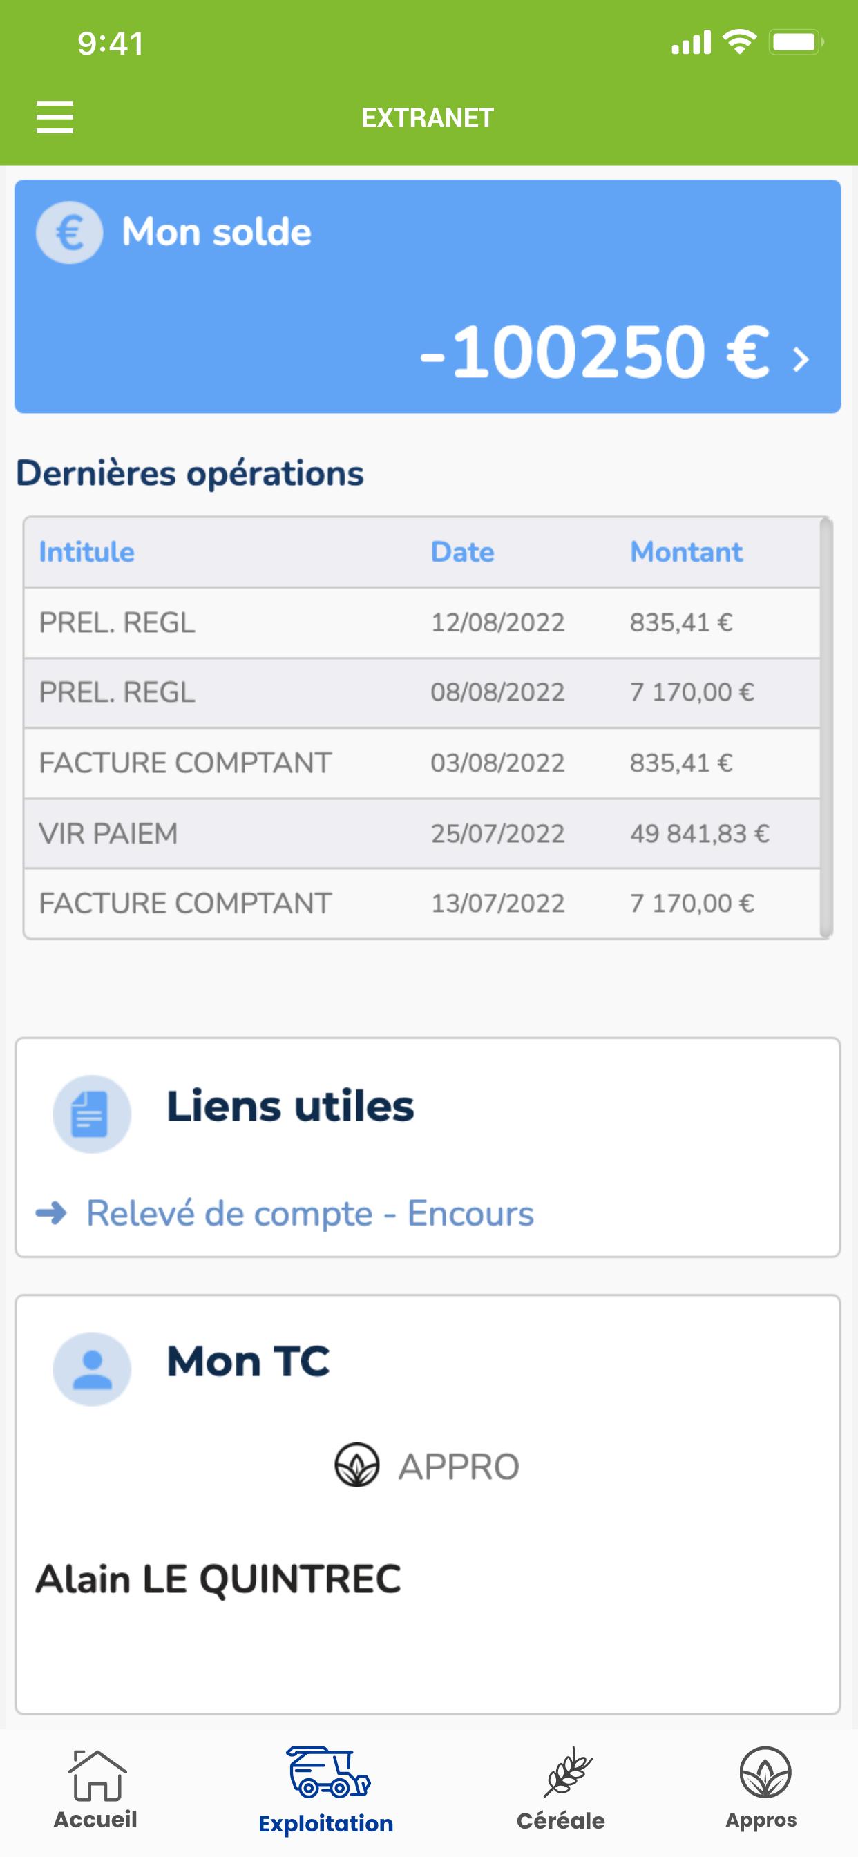This screenshot has width=858, height=1857.
Task: Switch to the Céréale tab
Action: coord(561,1791)
